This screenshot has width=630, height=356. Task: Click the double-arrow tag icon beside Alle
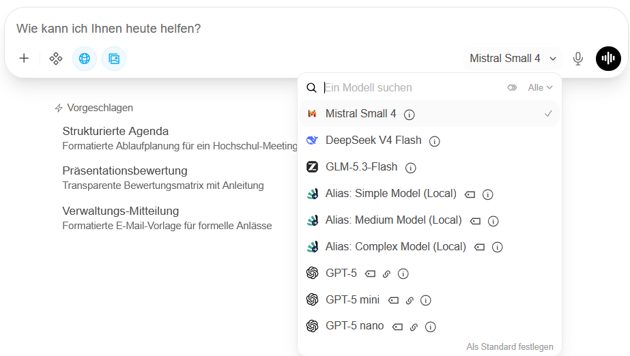click(x=512, y=87)
